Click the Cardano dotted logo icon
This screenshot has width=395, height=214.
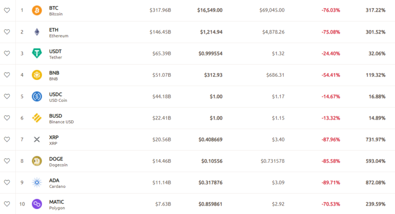click(x=37, y=182)
